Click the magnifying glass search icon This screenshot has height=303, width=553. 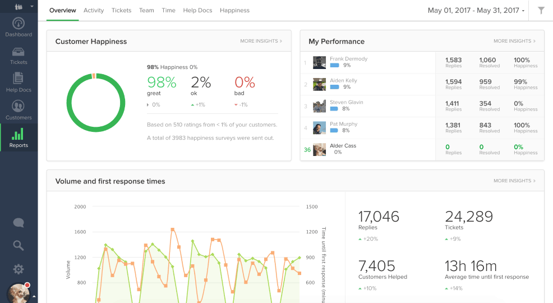pyautogui.click(x=19, y=245)
